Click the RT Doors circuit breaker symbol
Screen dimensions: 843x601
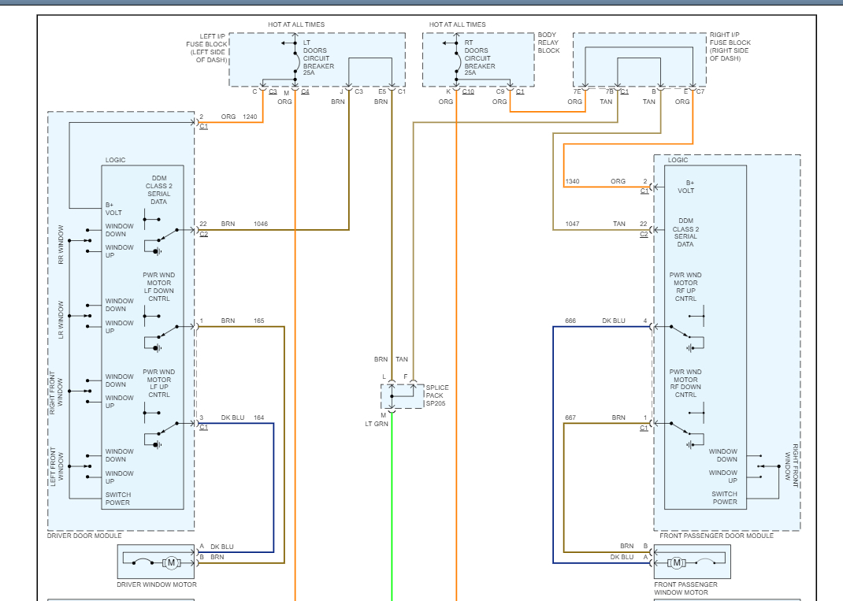click(455, 56)
